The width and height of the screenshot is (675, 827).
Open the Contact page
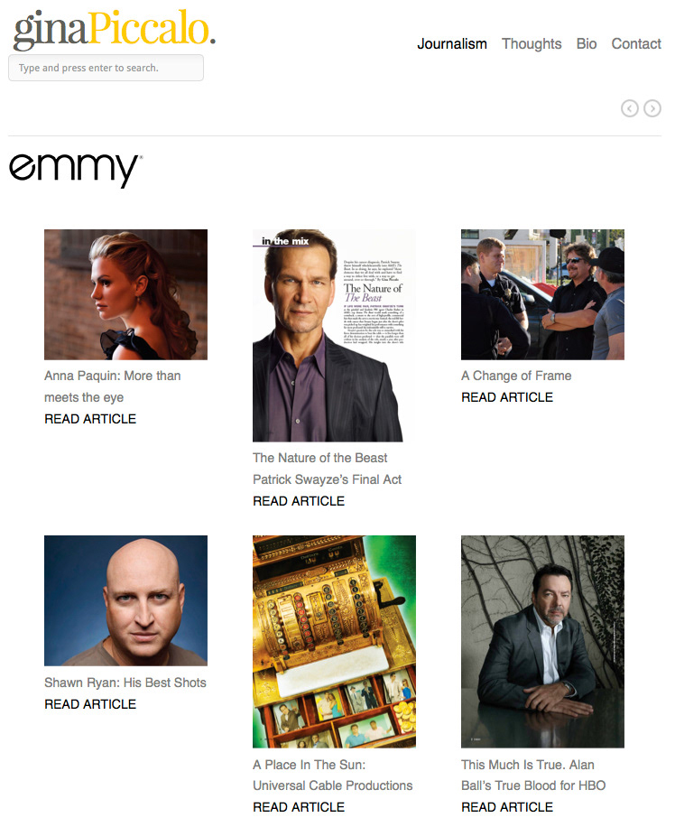click(636, 43)
